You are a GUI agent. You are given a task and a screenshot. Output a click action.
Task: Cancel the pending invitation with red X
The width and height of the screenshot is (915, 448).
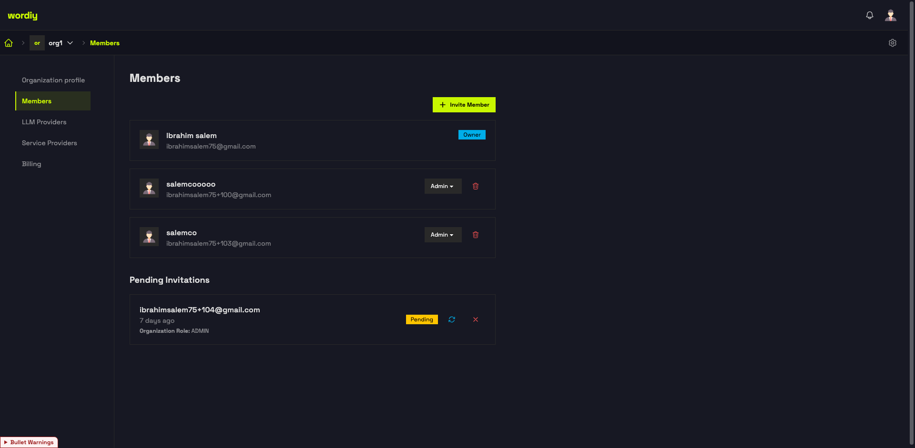(x=476, y=319)
